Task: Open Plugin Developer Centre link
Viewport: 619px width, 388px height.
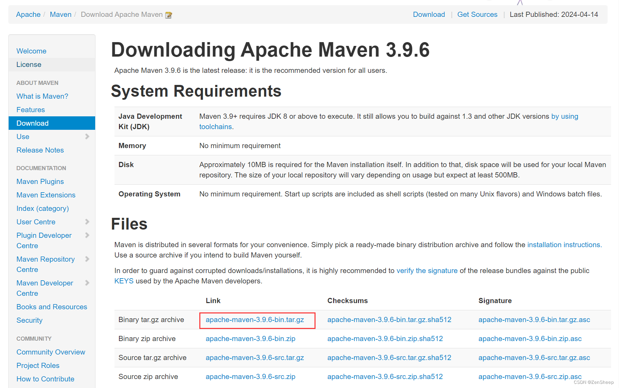Action: pos(44,241)
